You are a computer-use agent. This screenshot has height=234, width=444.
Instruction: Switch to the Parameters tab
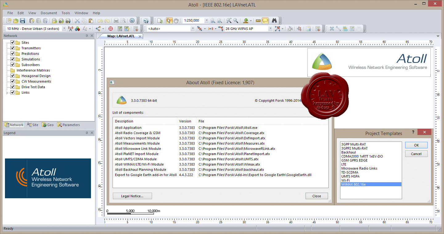(68, 125)
